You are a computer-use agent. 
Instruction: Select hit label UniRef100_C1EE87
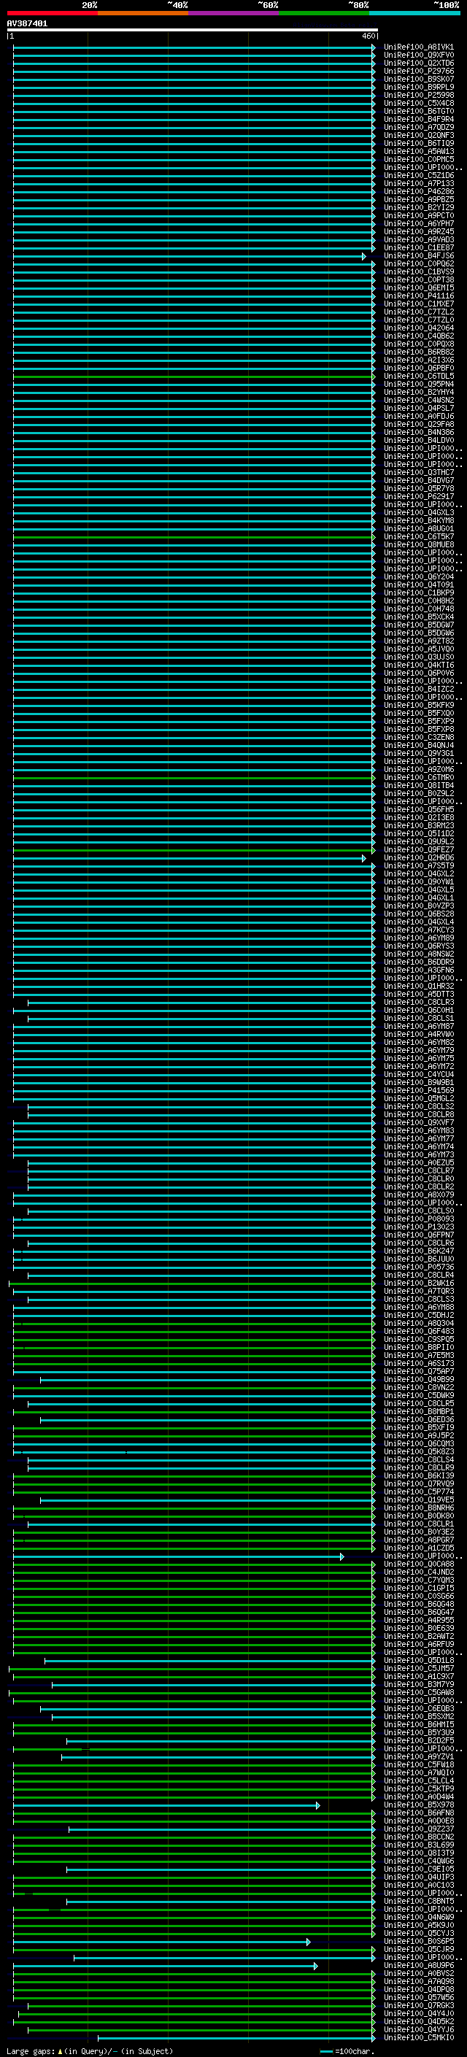click(x=418, y=247)
